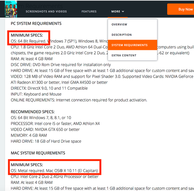Screen dimensions: 194x191
Task: Click the OS: 64 Bit Required line
Action: (29, 41)
